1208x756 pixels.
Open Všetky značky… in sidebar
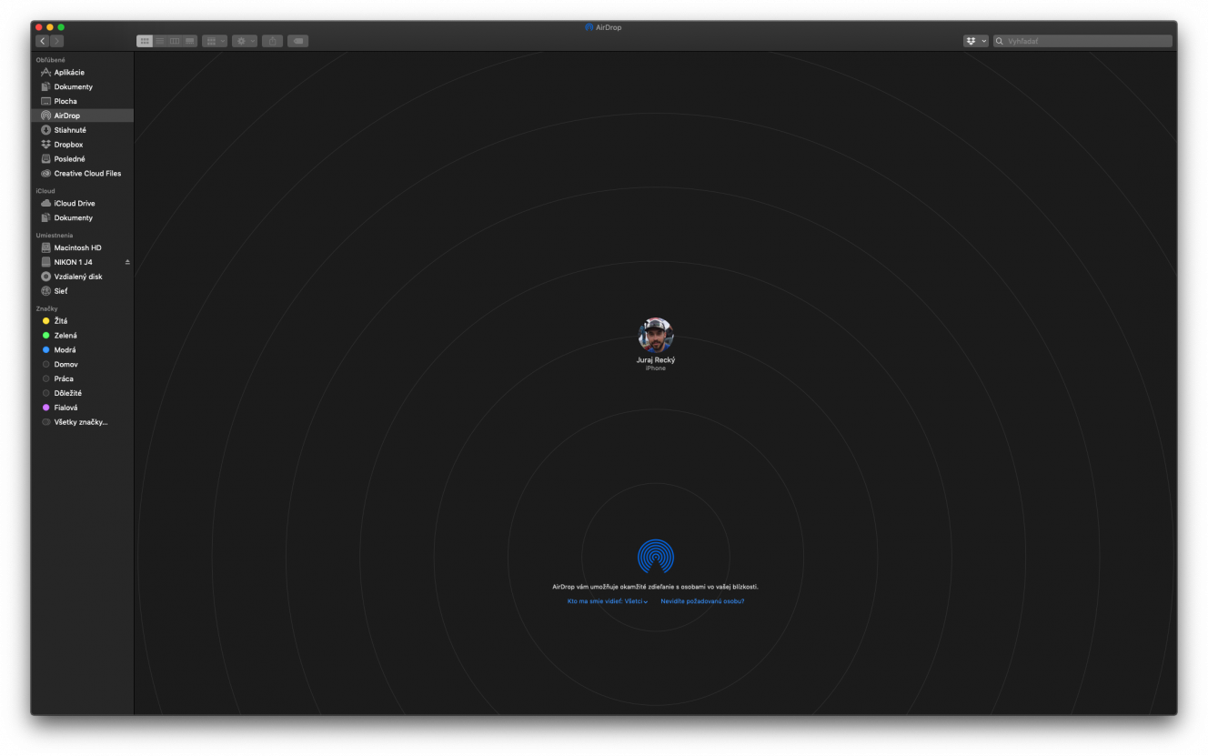(x=83, y=422)
